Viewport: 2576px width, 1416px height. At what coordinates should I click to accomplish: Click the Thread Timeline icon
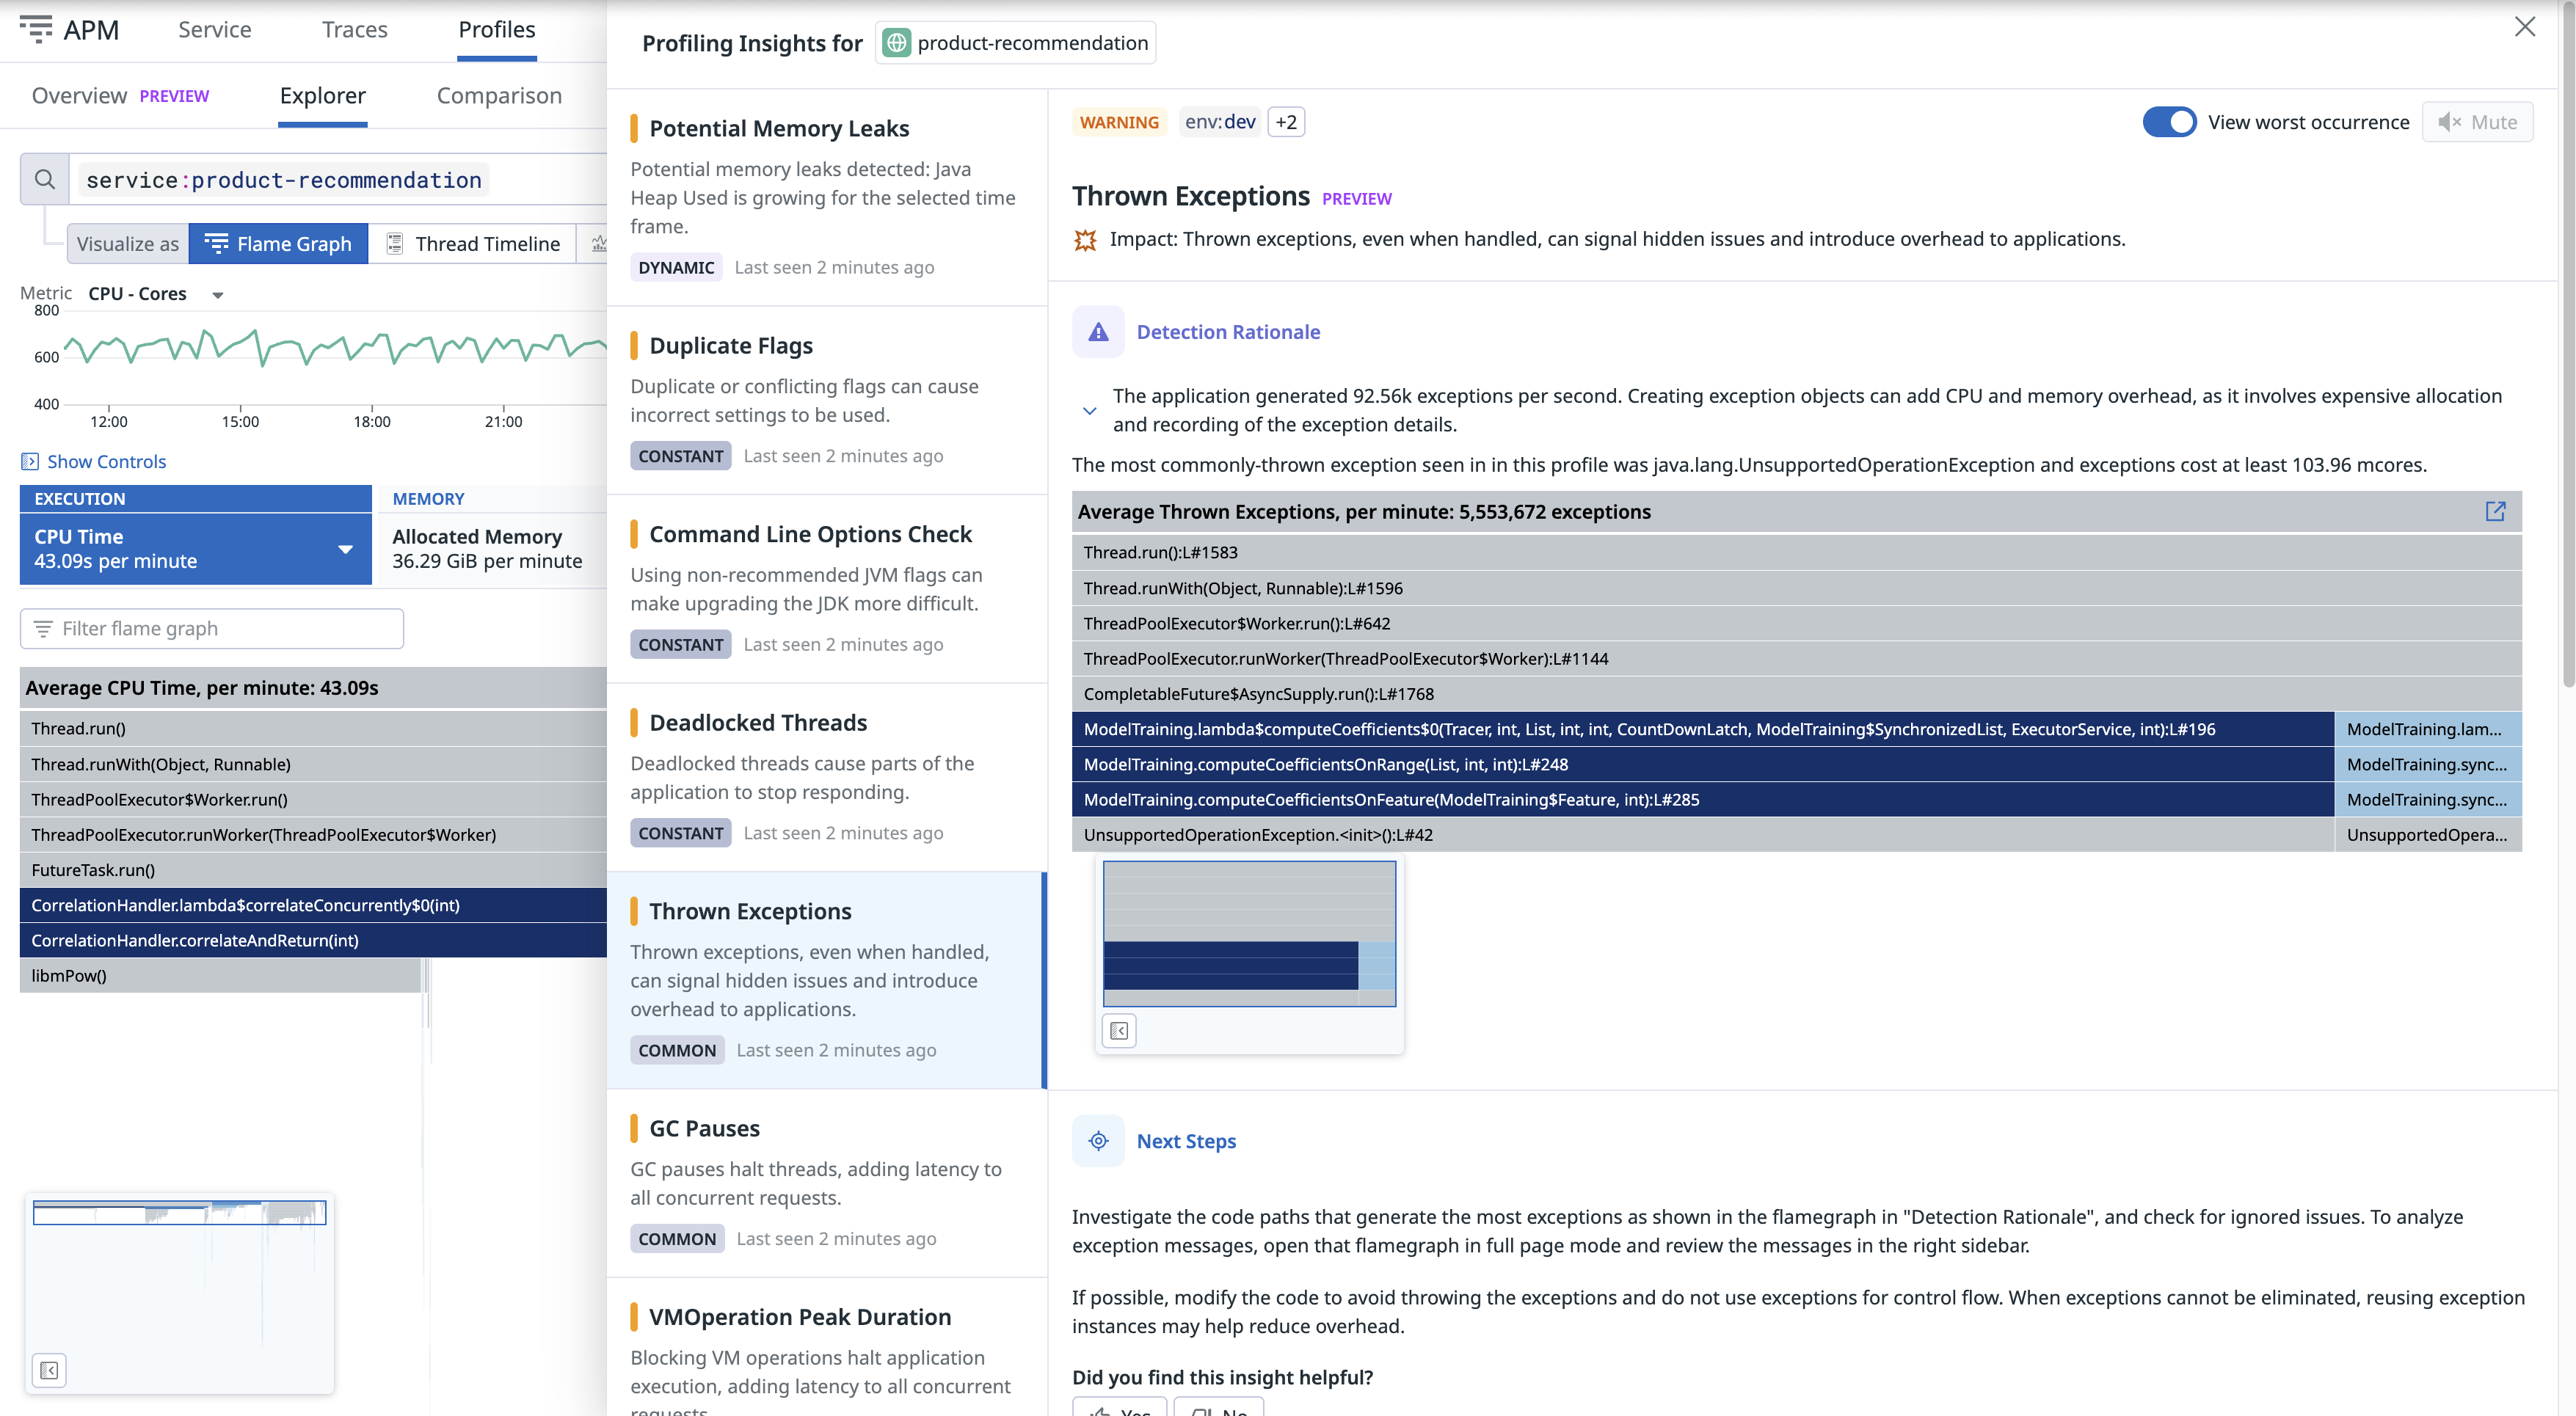tap(395, 243)
